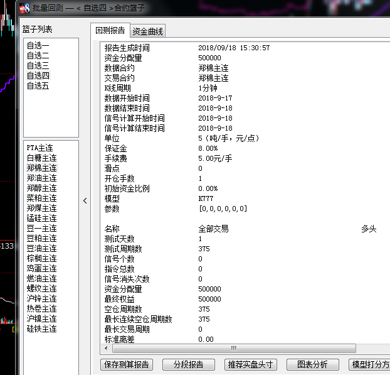
Task: Select 自选四 basket
Action: (38, 76)
